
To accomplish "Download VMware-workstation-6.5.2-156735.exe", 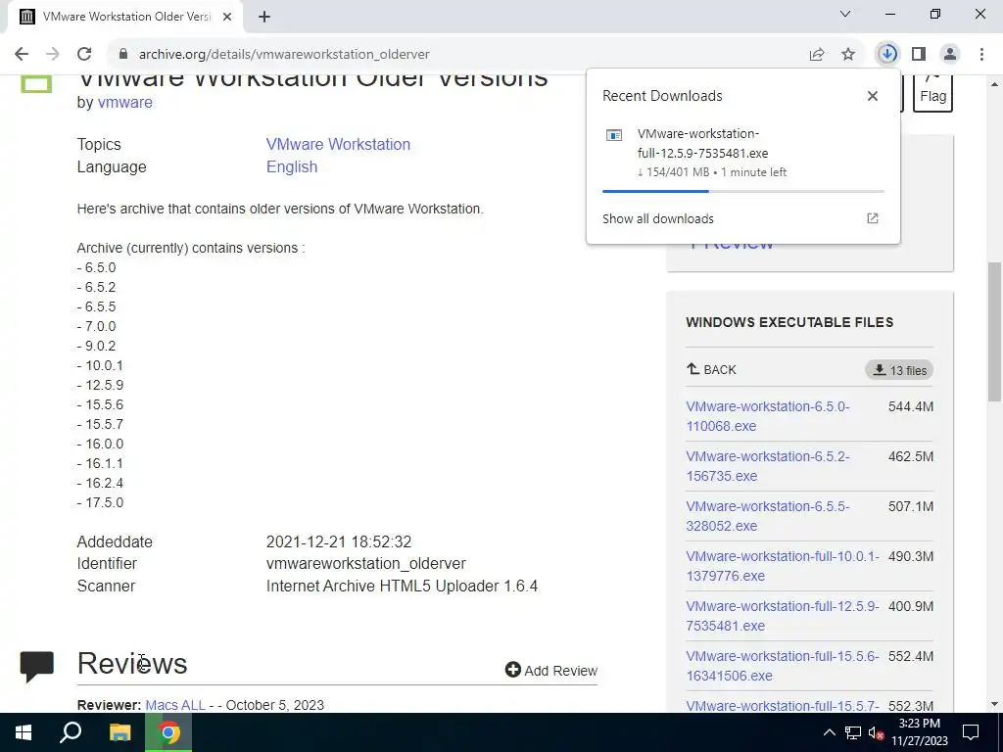I will (x=768, y=466).
